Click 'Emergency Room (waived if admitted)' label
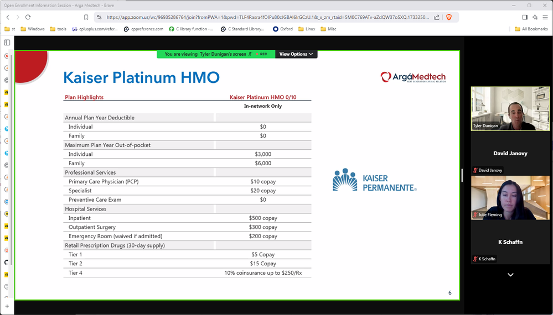The width and height of the screenshot is (553, 315). coord(115,236)
